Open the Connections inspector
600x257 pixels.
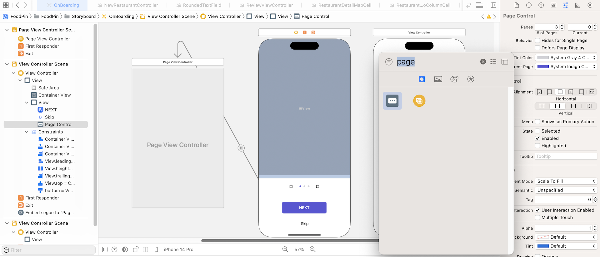(x=590, y=5)
